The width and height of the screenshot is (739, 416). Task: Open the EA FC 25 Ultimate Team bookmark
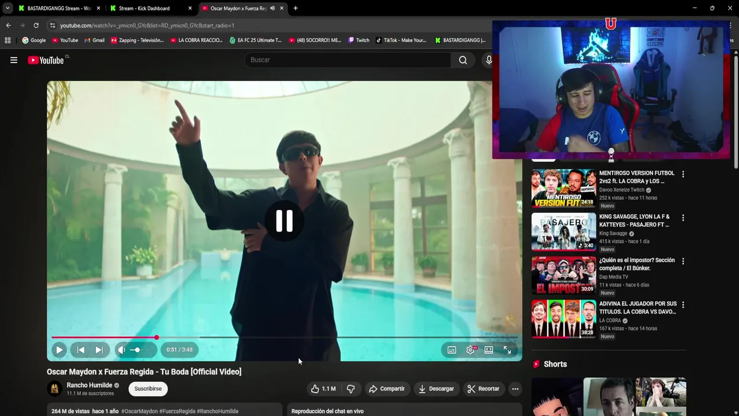[256, 40]
